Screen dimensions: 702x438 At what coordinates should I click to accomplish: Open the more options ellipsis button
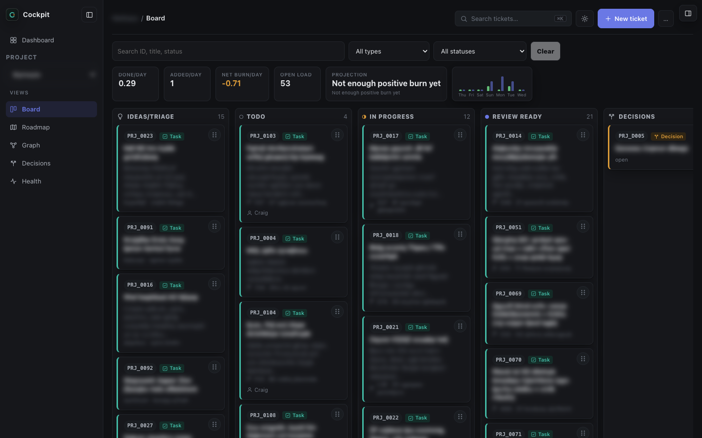tap(665, 19)
